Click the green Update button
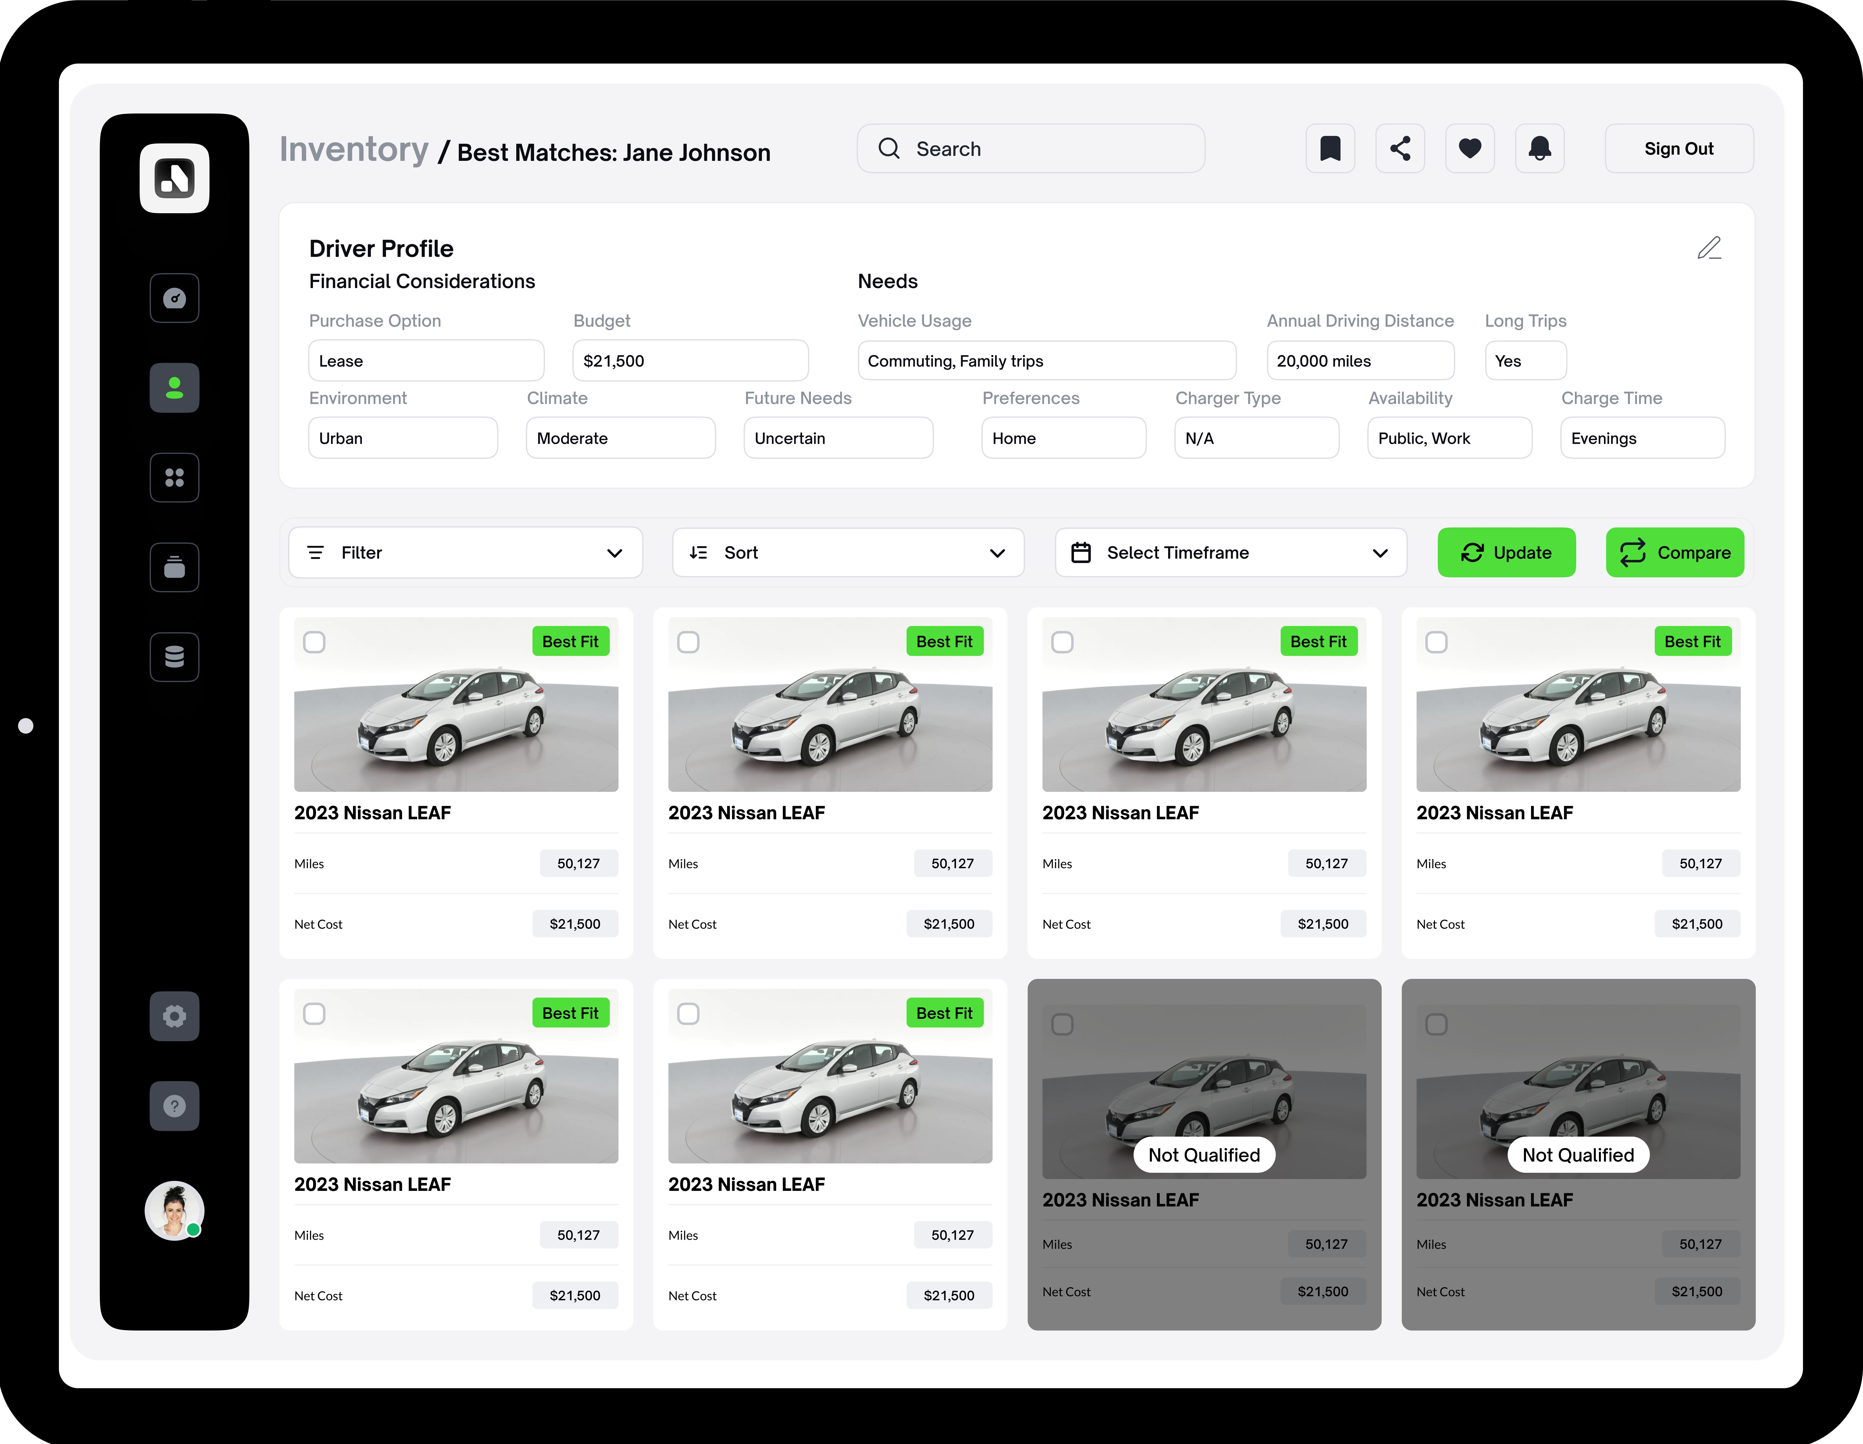The height and width of the screenshot is (1444, 1863). (x=1506, y=553)
